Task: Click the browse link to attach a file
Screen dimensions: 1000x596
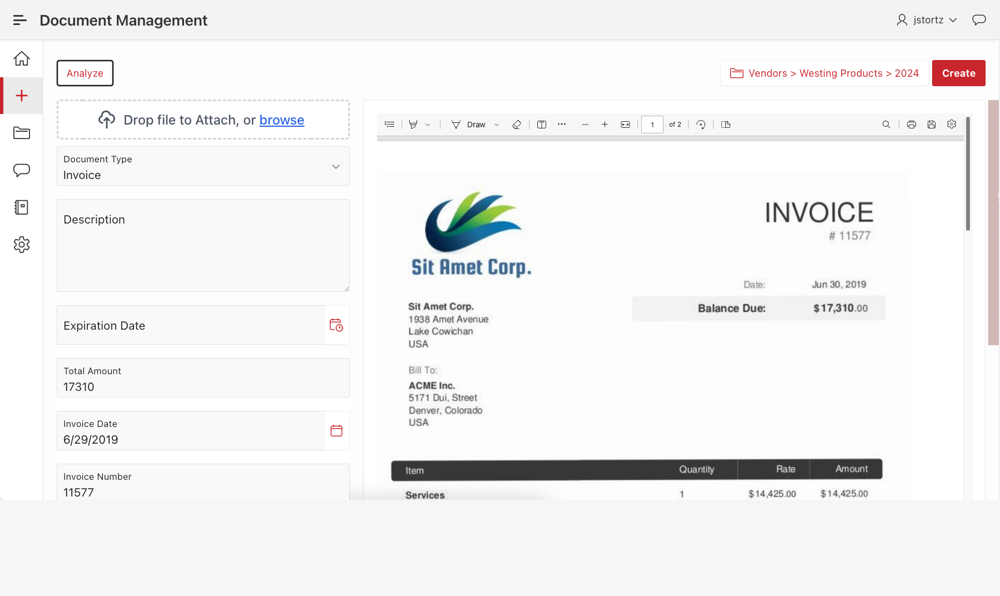Action: [282, 120]
